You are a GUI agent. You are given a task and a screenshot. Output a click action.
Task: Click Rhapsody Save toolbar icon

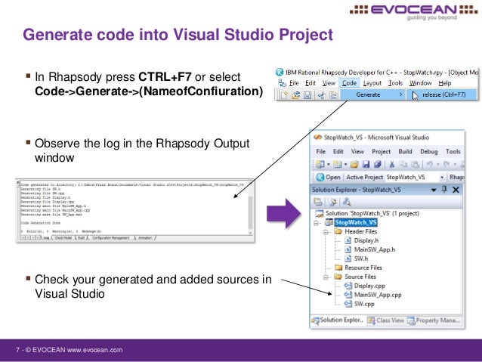[x=307, y=95]
